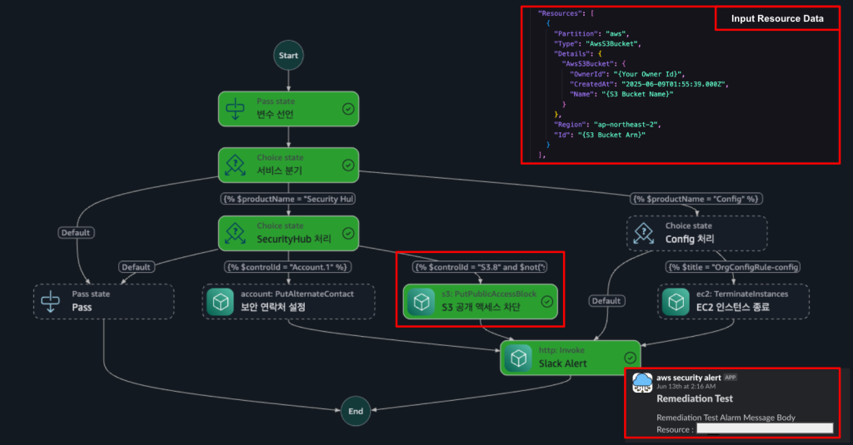Viewport: 853px width, 445px height.
Task: Click the cube icon on S3 PutPublicAccessBlock
Action: click(421, 302)
